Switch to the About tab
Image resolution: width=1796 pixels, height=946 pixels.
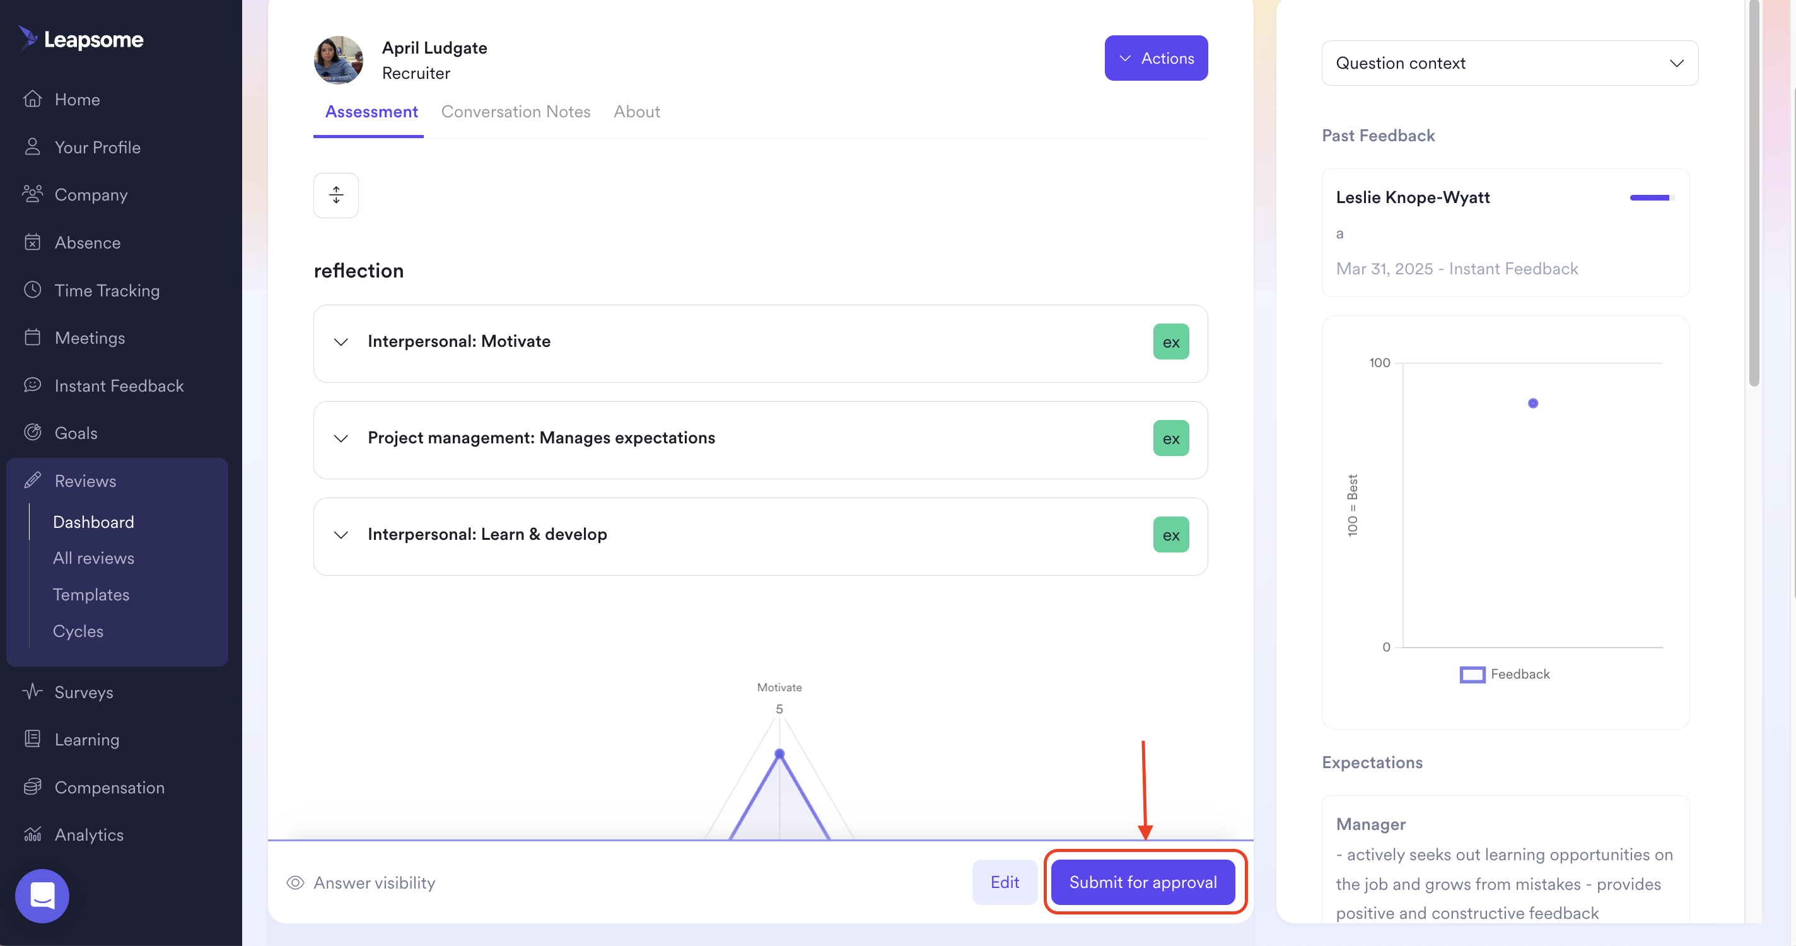[x=636, y=112]
